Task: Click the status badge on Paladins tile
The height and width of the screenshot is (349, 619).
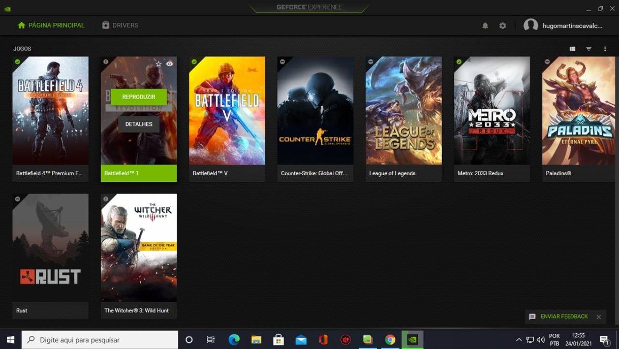Action: 547,62
